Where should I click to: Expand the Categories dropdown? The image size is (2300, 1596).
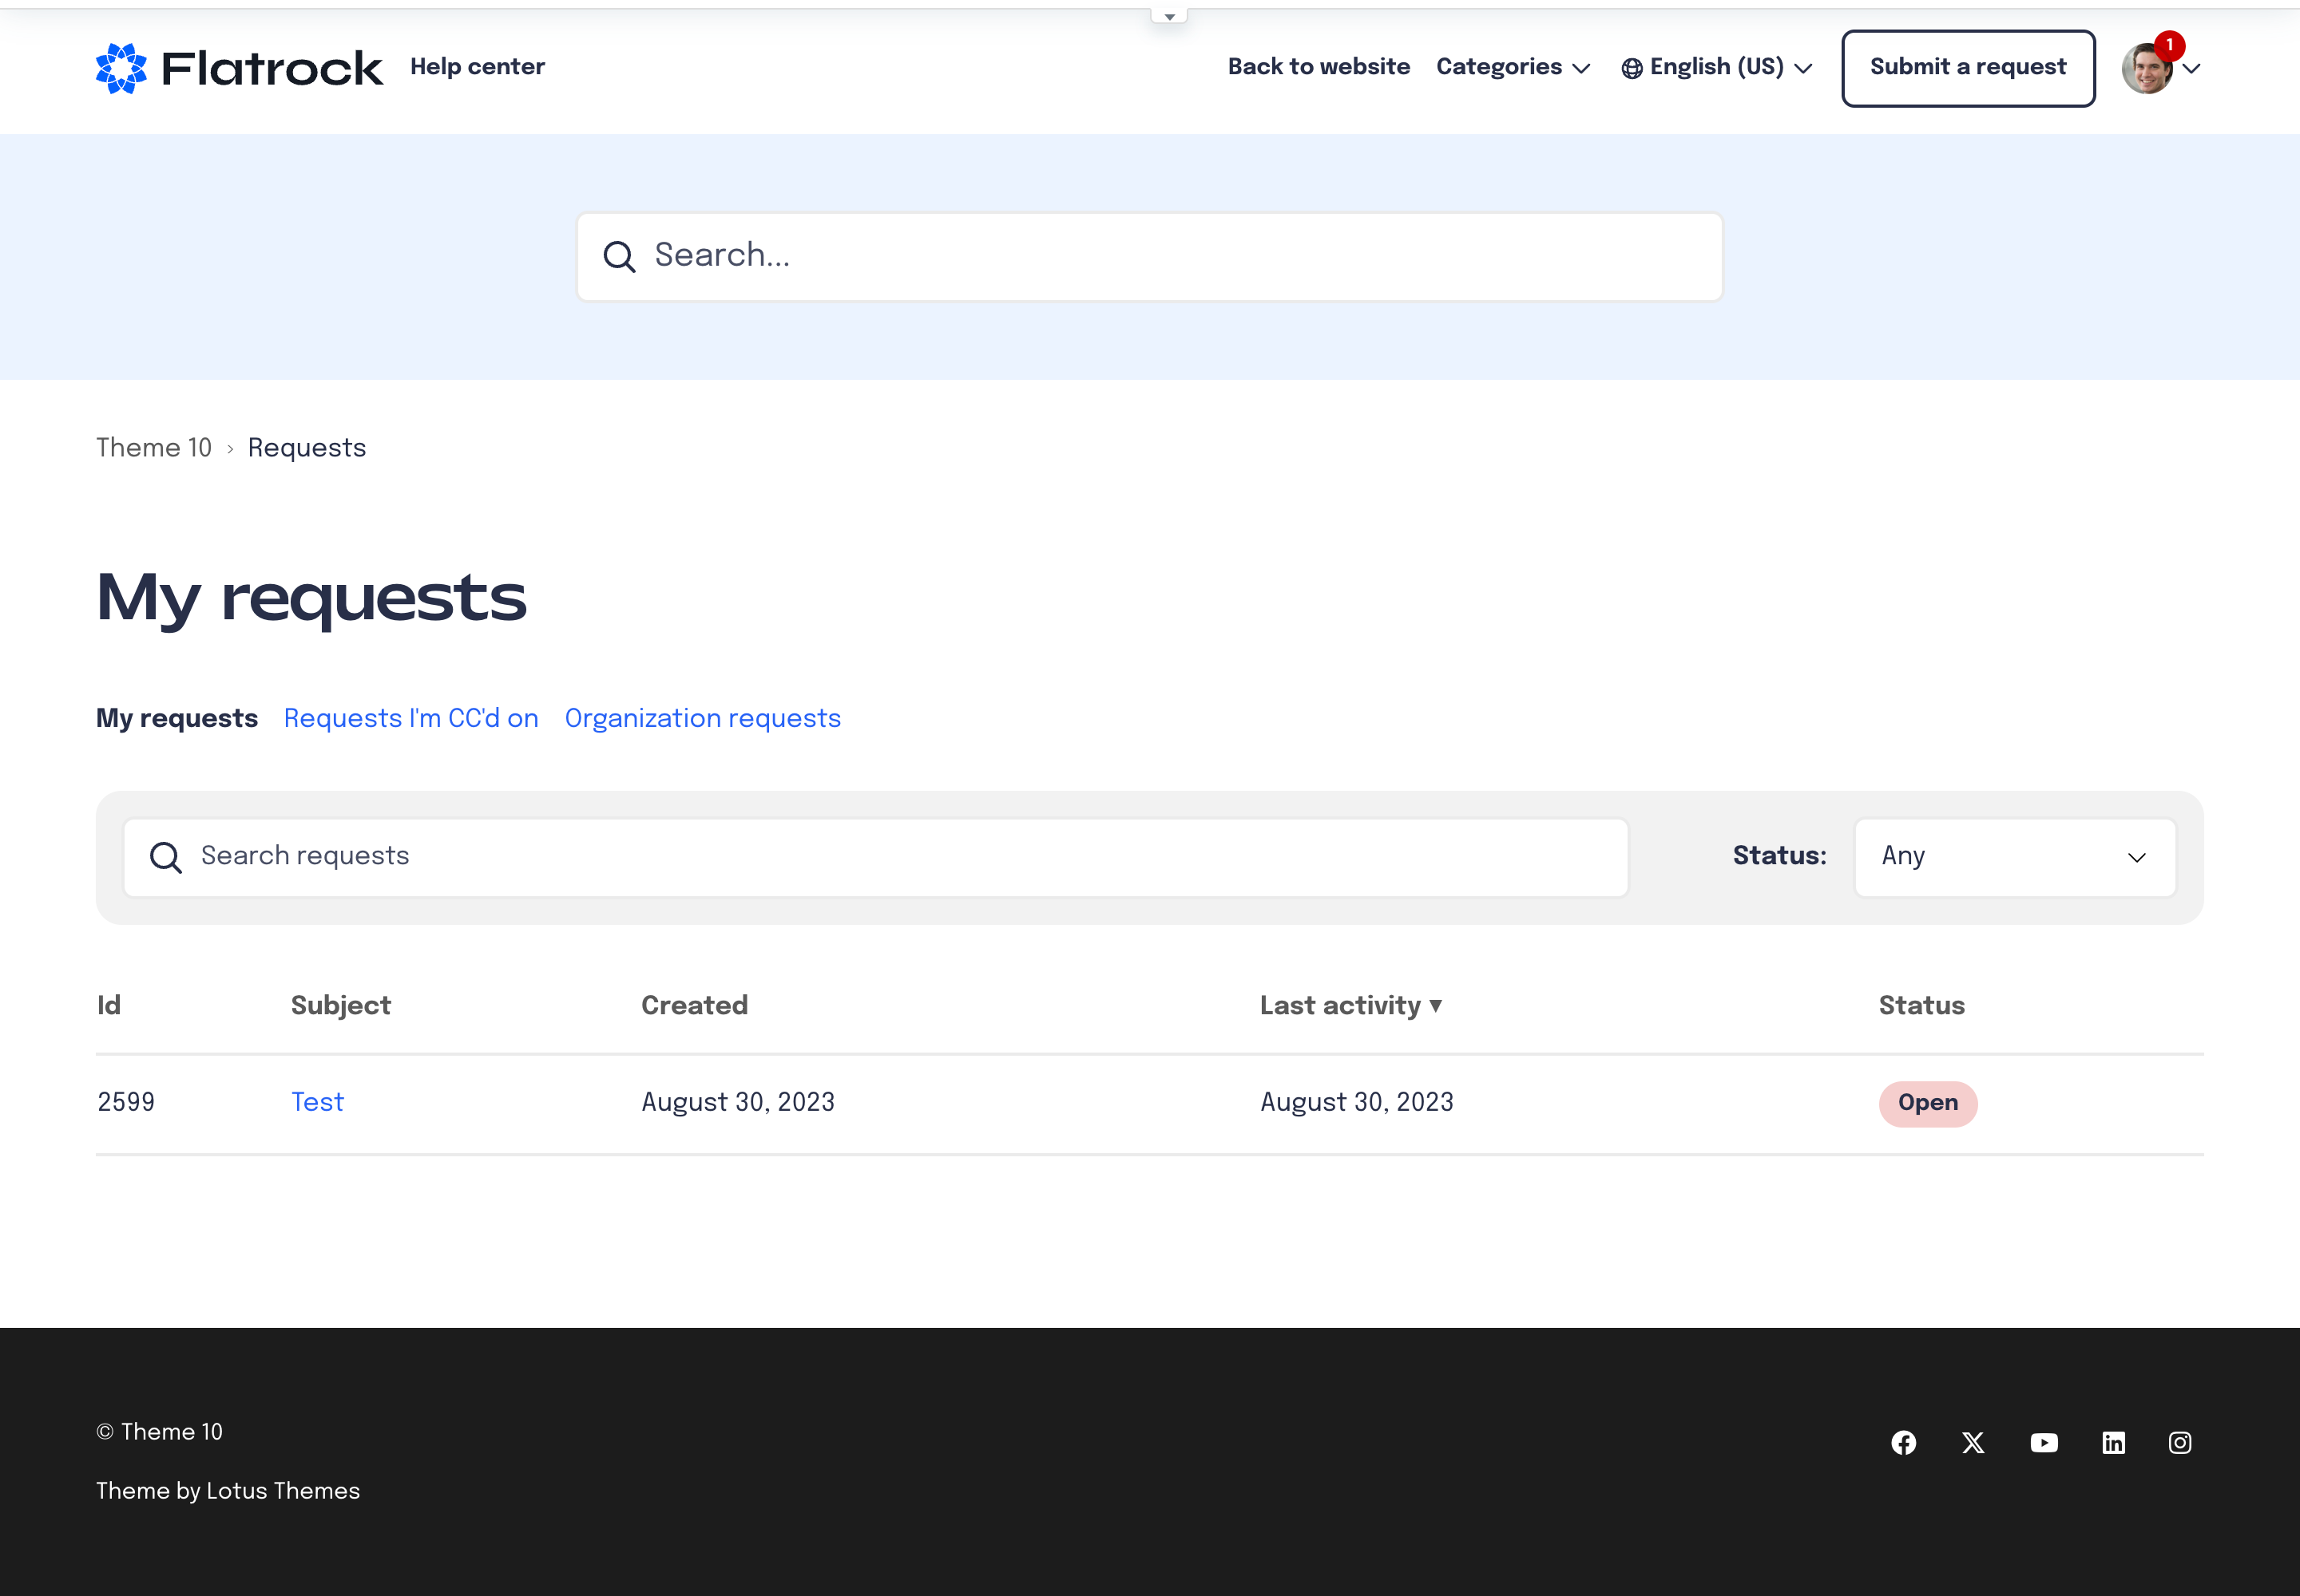click(x=1513, y=67)
